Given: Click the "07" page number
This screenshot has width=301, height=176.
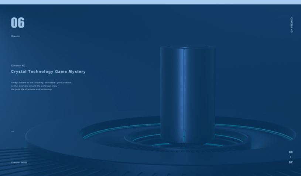Looking at the screenshot, I should [x=291, y=162].
